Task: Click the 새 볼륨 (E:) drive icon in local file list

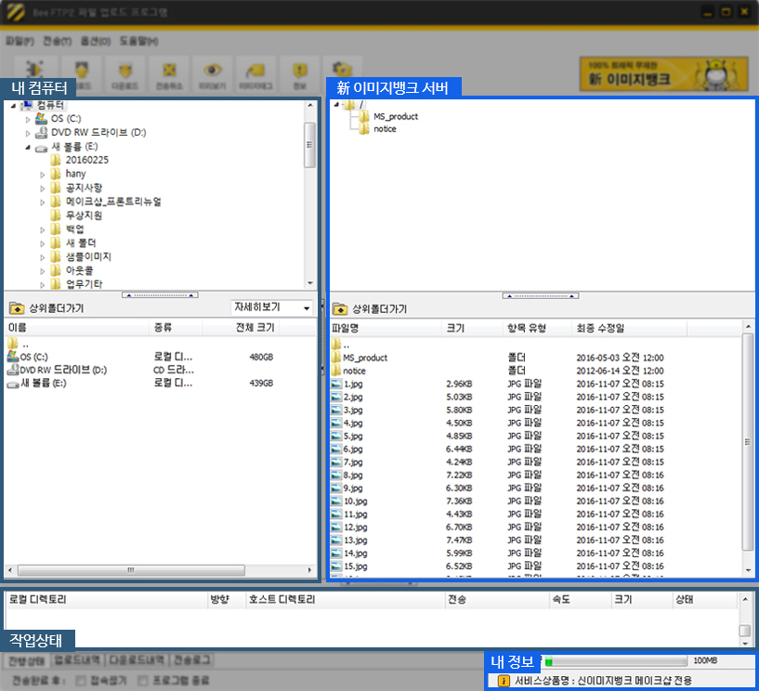Action: click(x=13, y=384)
